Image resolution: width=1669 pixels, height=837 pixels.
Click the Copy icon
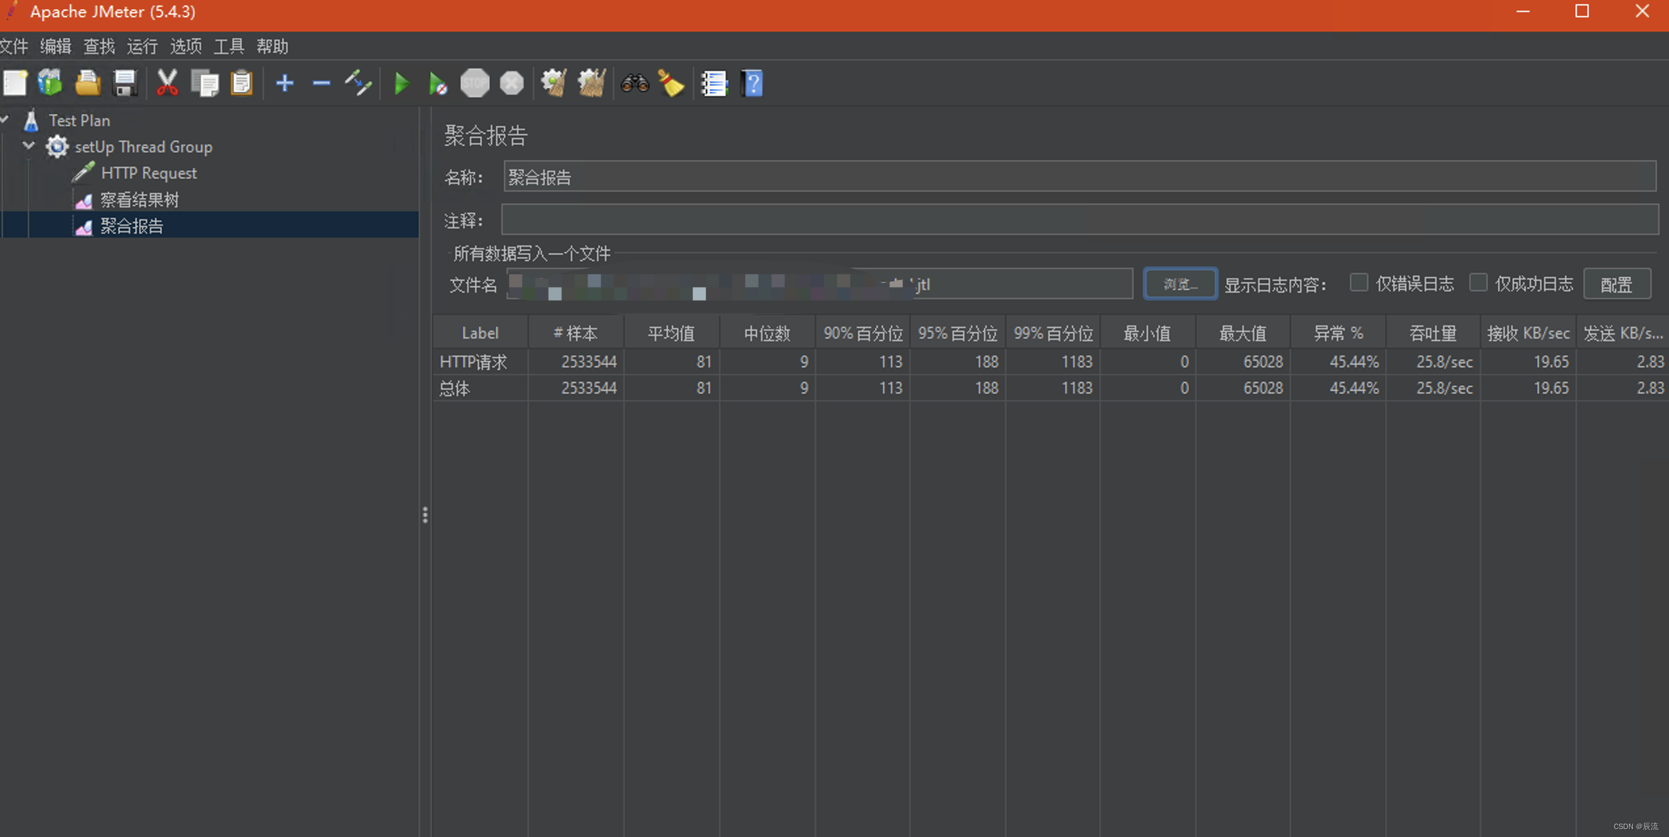pos(205,83)
